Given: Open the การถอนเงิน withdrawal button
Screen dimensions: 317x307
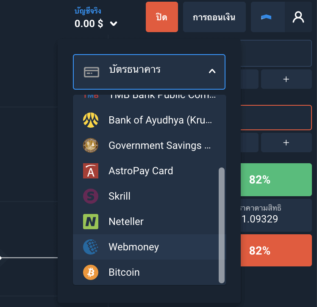Looking at the screenshot, I should pos(214,17).
